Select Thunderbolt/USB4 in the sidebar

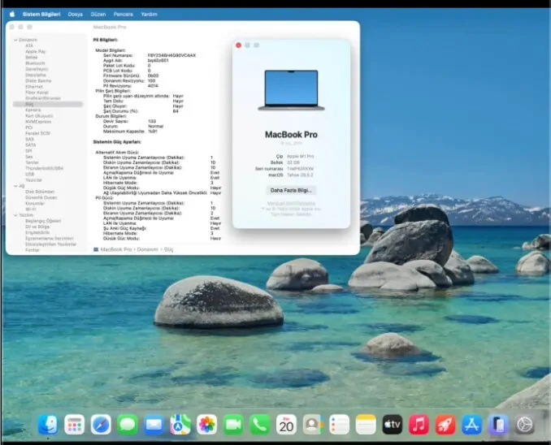click(44, 168)
